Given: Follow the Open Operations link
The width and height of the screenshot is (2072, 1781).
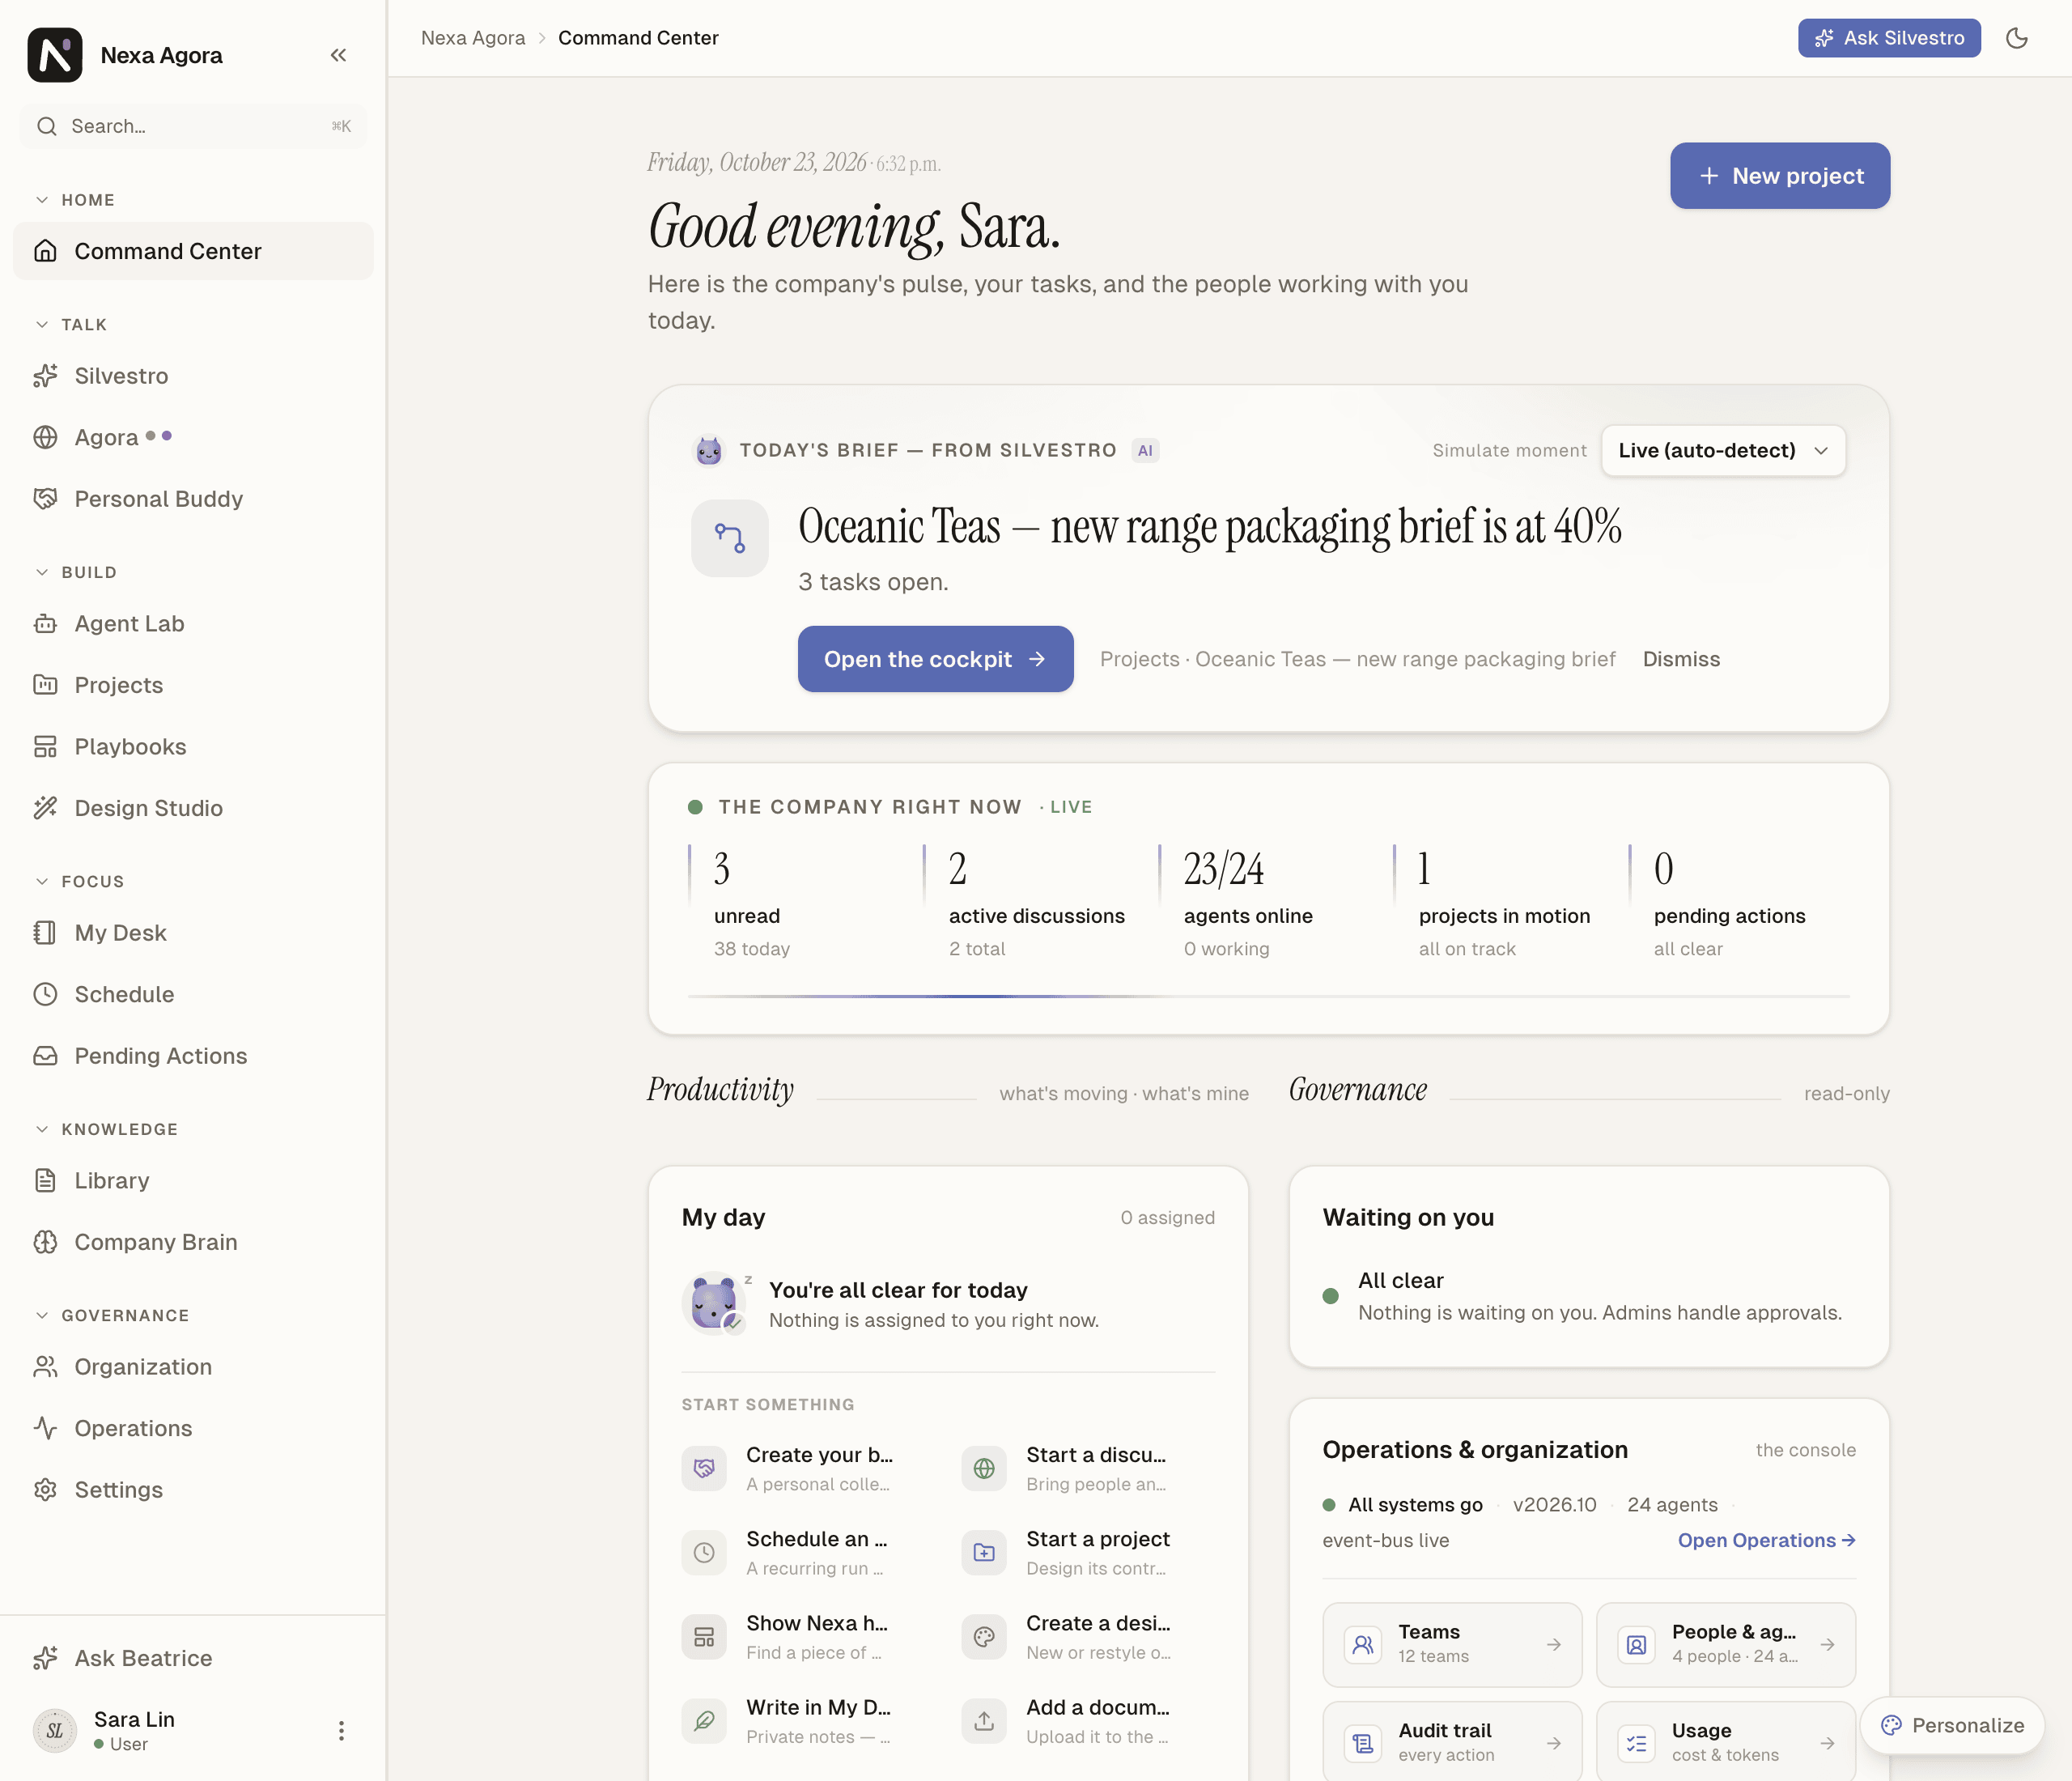Looking at the screenshot, I should tap(1766, 1541).
